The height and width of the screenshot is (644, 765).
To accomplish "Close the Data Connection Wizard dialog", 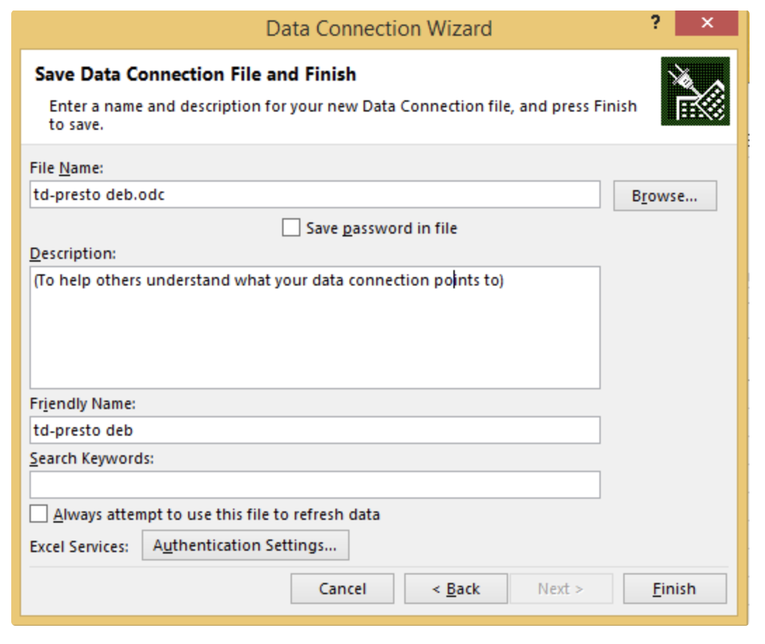I will [x=707, y=23].
